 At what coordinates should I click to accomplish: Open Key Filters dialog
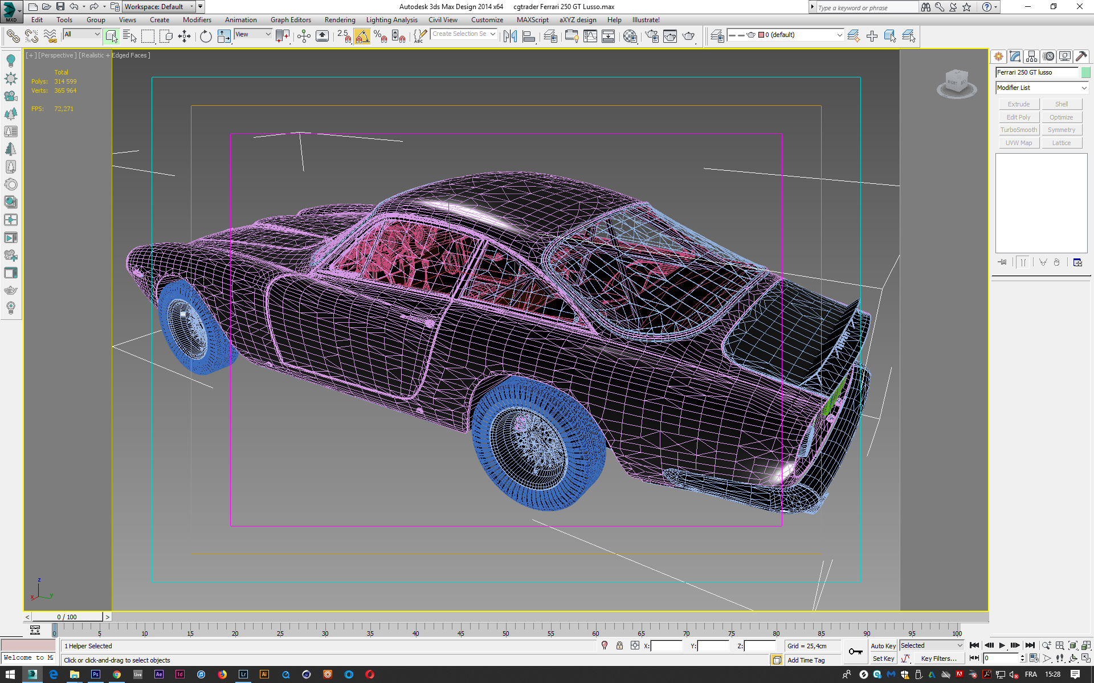pyautogui.click(x=938, y=659)
